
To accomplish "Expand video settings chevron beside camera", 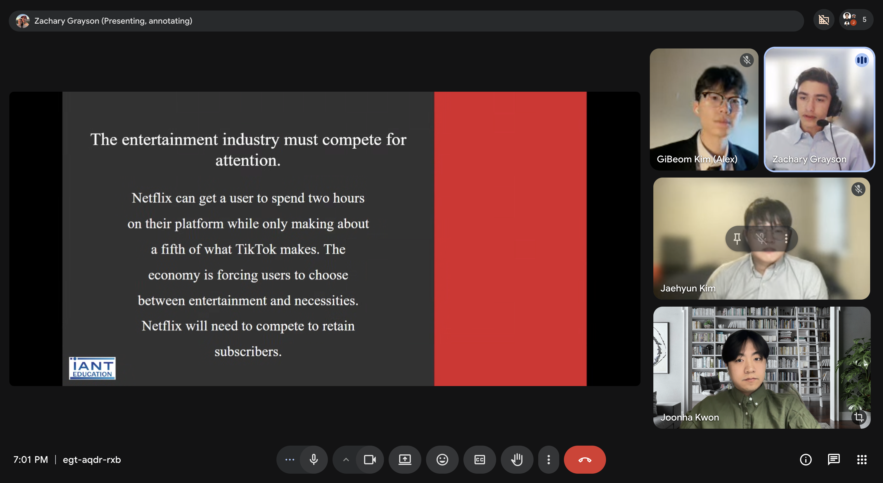I will click(346, 459).
